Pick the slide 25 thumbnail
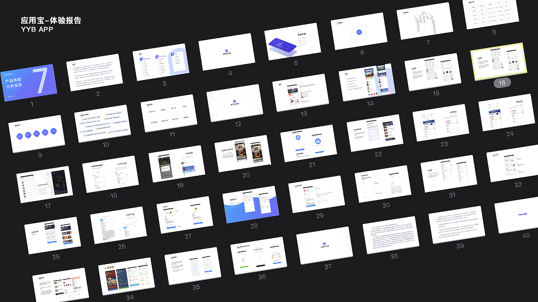Screen dimensions: 538x302 coord(53,236)
